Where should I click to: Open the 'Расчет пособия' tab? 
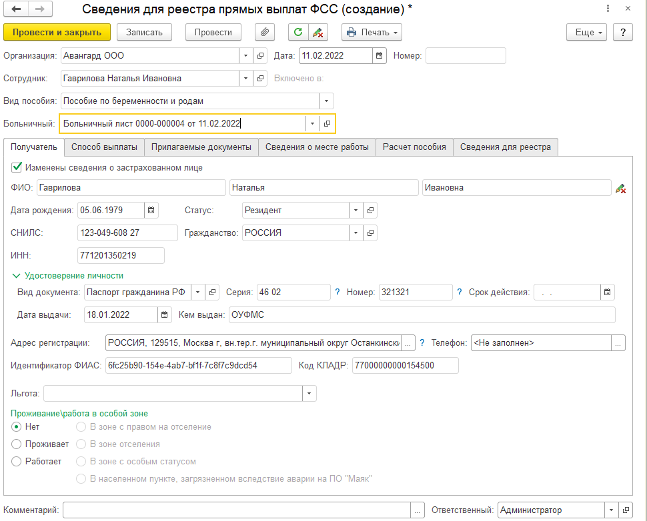(414, 147)
